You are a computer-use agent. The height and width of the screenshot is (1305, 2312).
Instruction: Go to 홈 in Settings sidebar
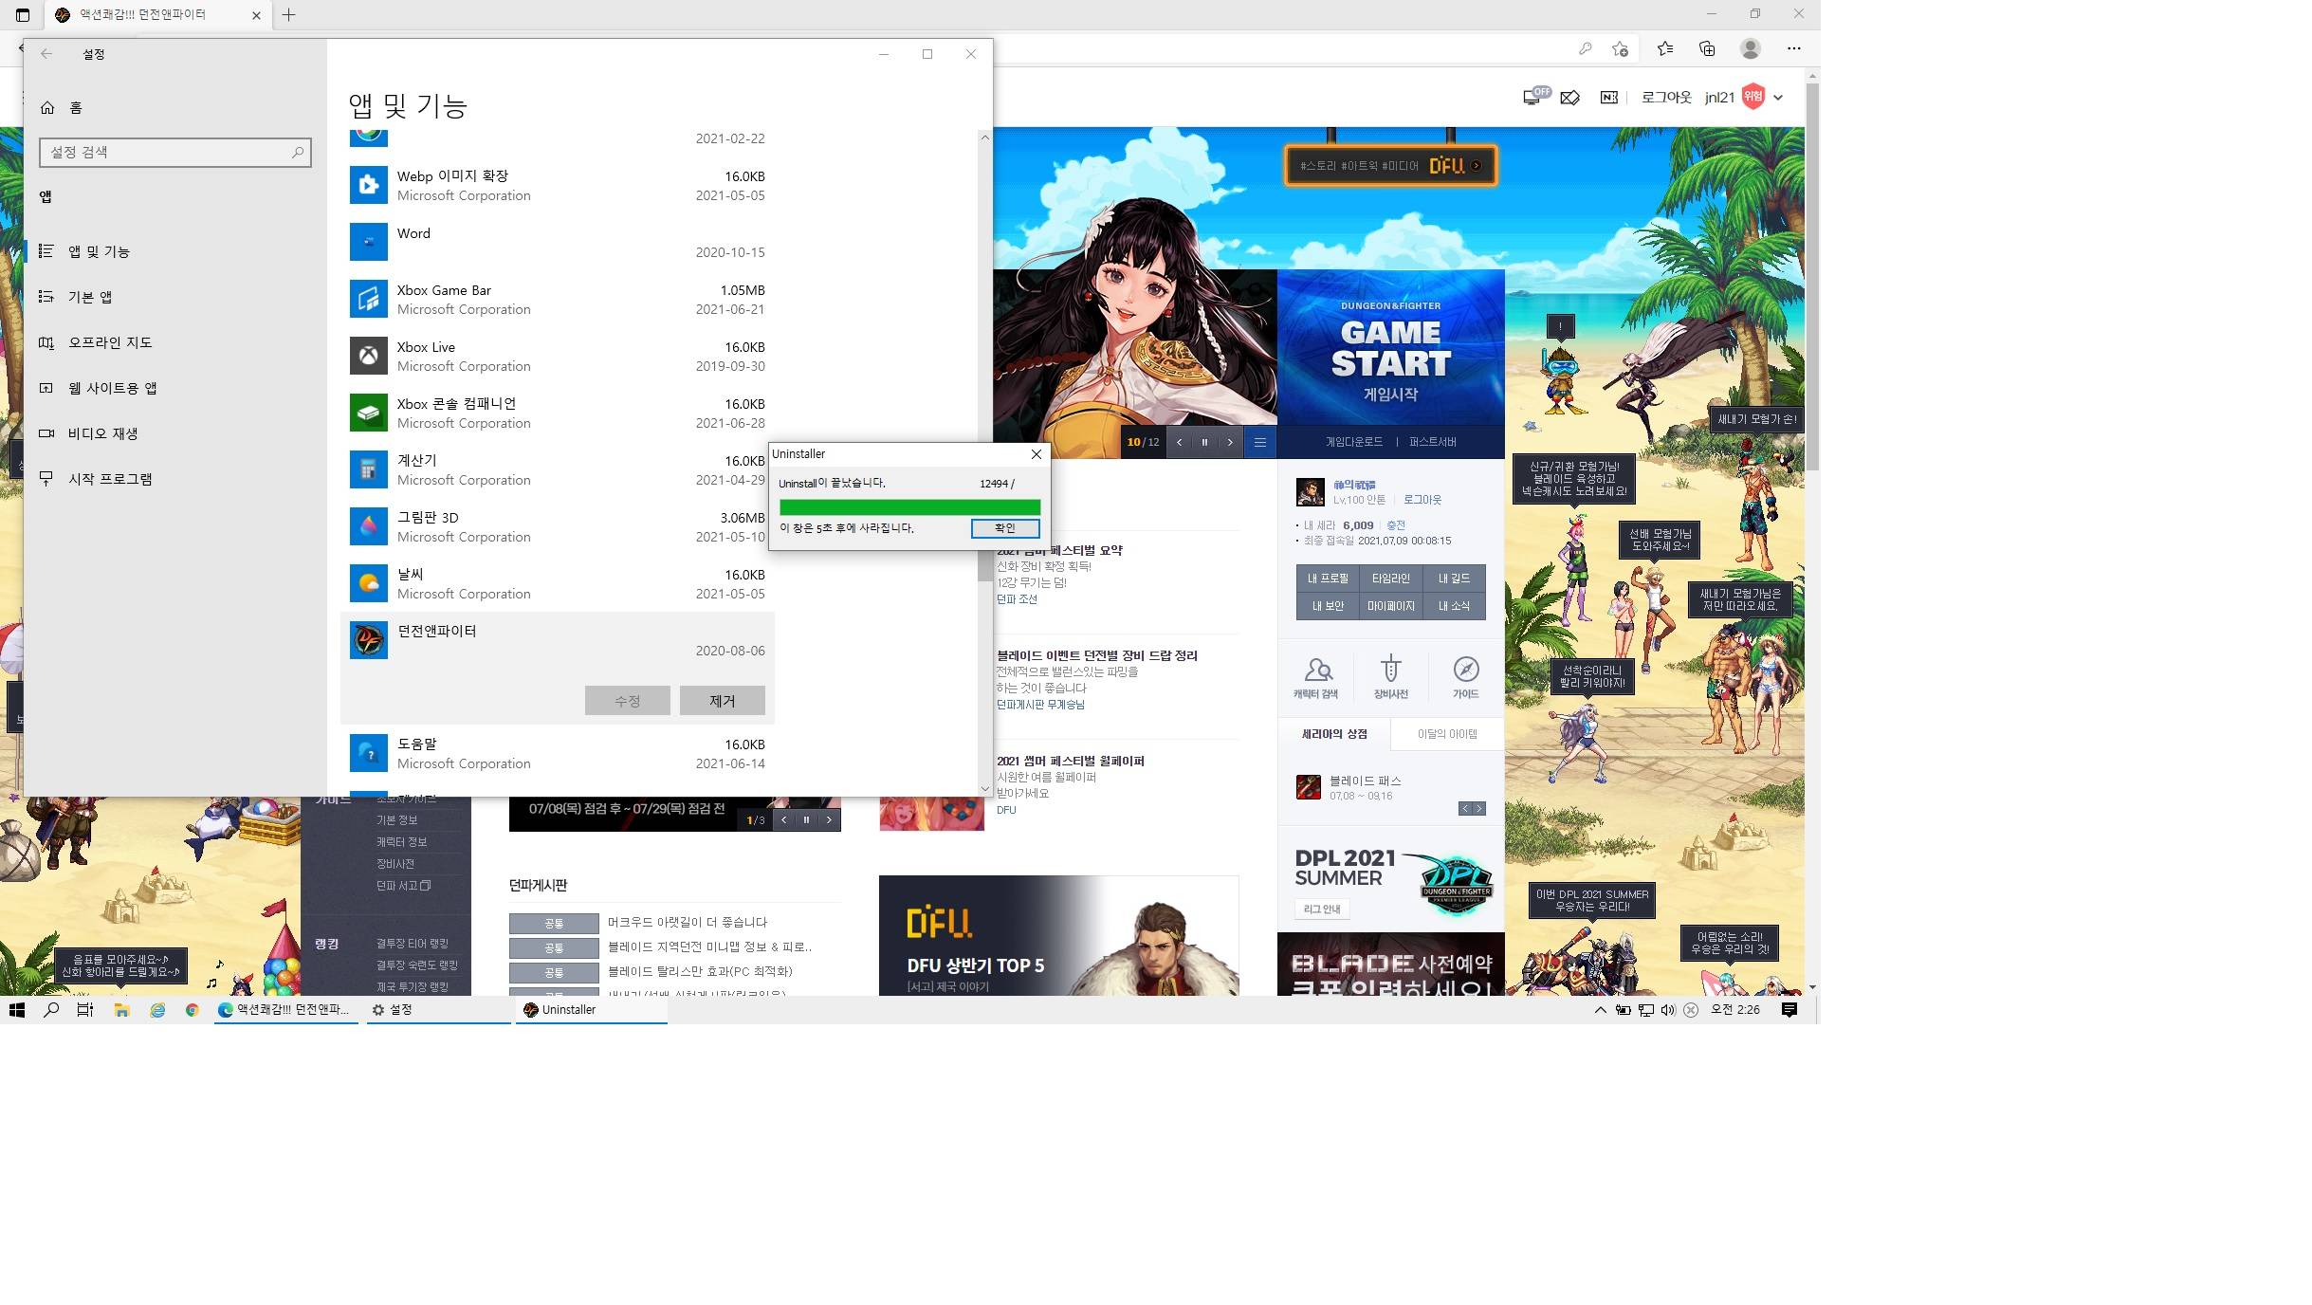click(x=175, y=108)
